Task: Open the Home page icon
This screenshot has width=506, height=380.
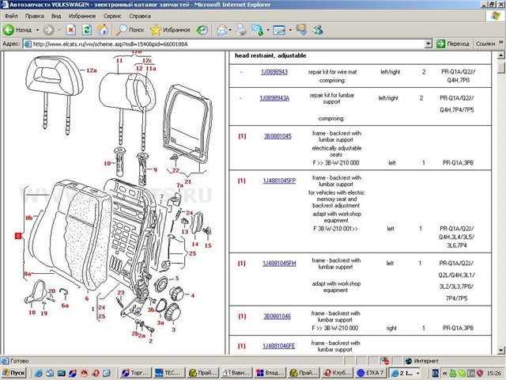Action: [x=103, y=30]
